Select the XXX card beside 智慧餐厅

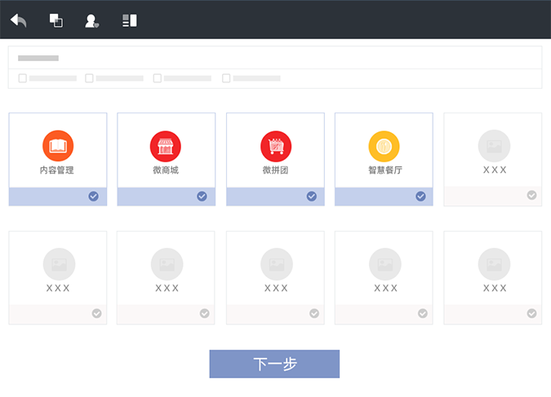pyautogui.click(x=493, y=151)
